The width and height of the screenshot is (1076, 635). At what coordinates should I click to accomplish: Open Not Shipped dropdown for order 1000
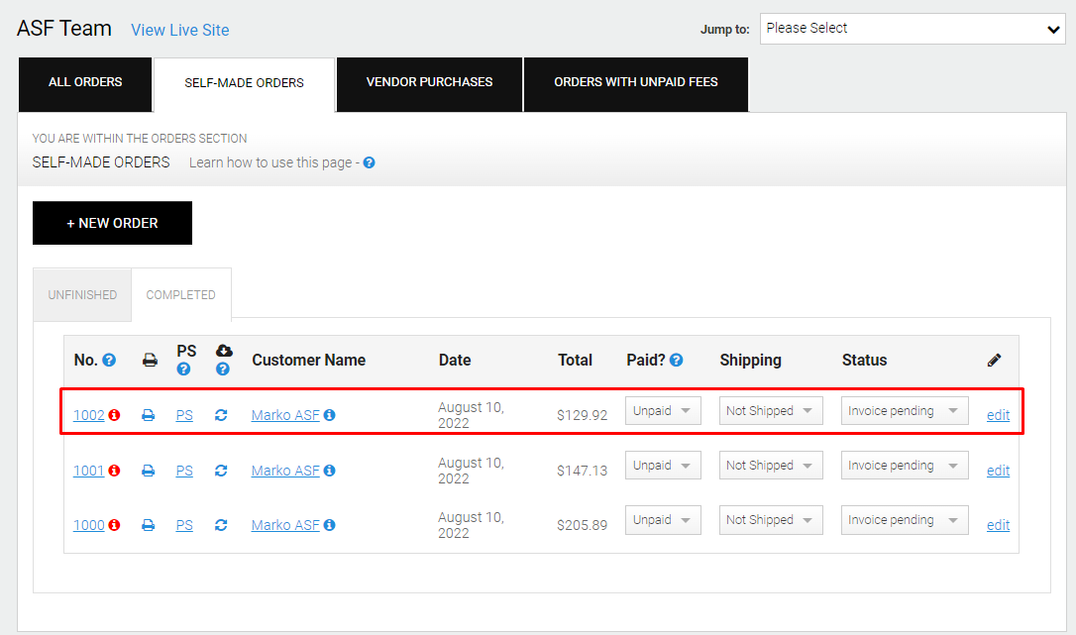pos(771,520)
